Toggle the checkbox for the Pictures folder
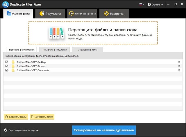 point(7,66)
